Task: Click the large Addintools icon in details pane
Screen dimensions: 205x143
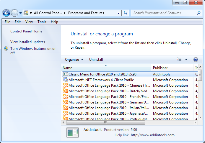Action: pyautogui.click(x=73, y=133)
